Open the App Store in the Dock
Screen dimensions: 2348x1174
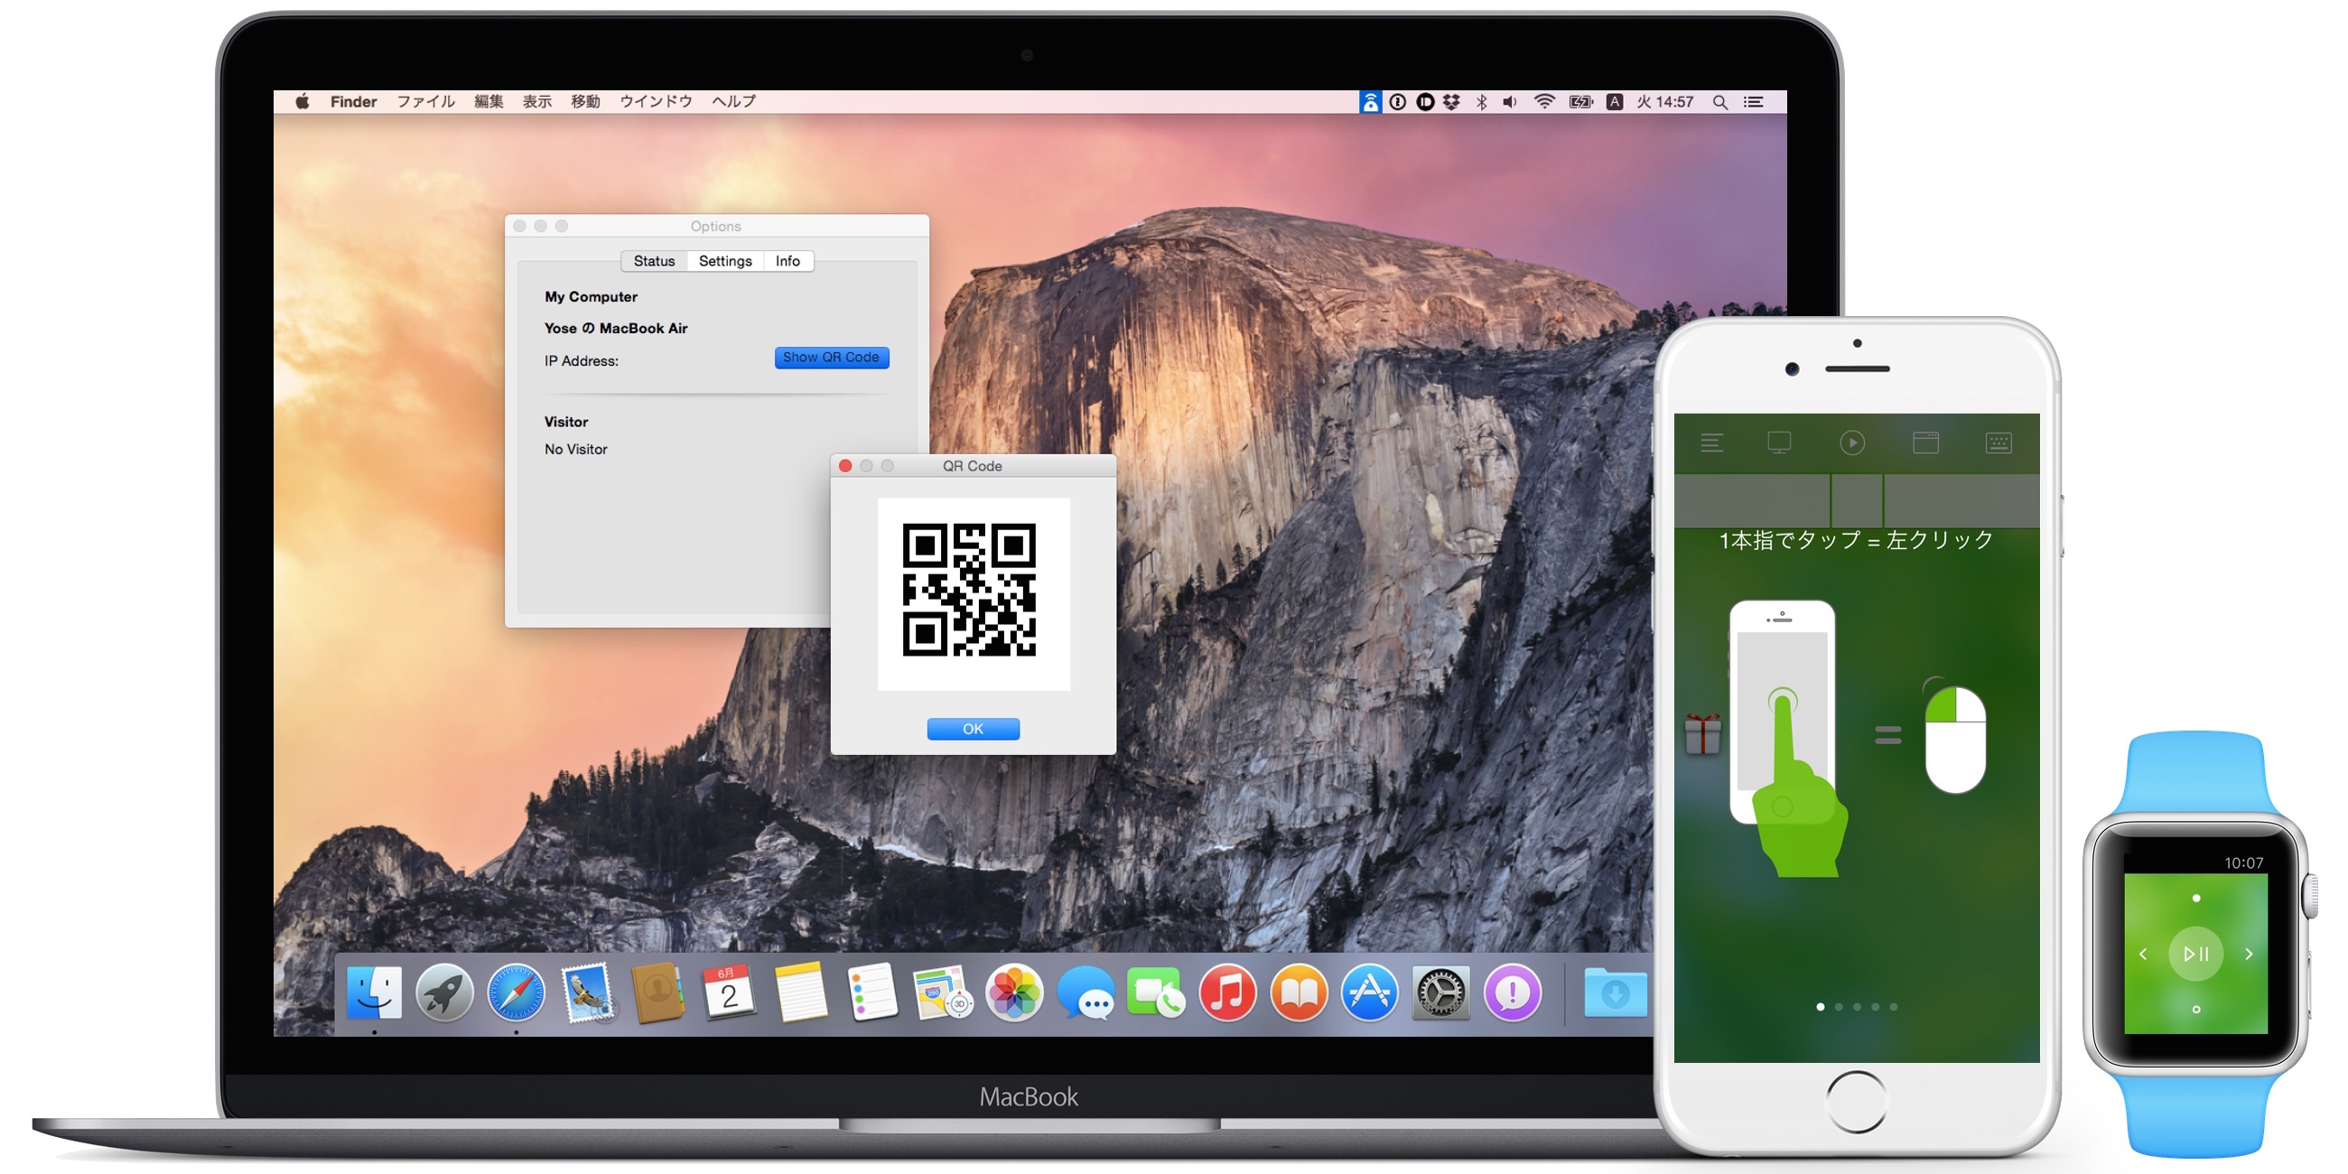tap(1369, 993)
